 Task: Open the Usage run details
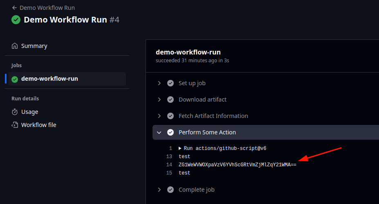click(29, 112)
